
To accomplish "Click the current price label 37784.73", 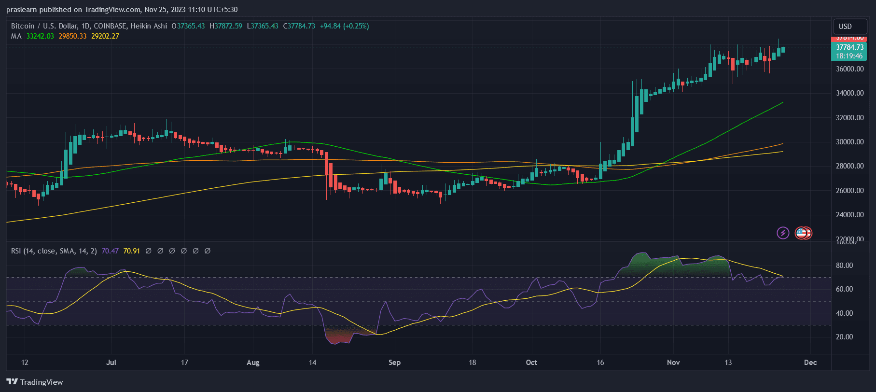I will [x=849, y=47].
